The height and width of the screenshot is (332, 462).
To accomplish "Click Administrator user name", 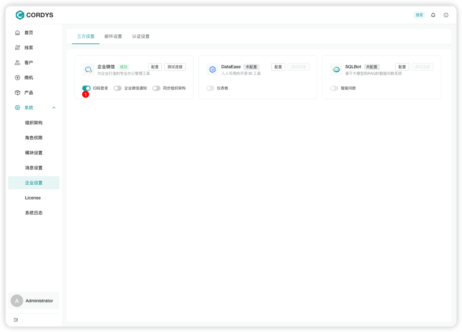I will point(39,301).
